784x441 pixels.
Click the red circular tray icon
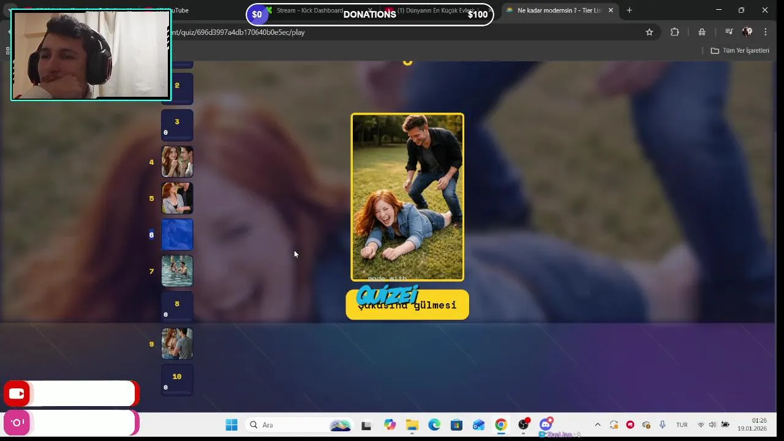[x=630, y=425]
